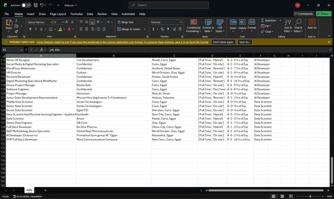This screenshot has width=334, height=199.
Task: Click the Paste clipboard icon
Action: pyautogui.click(x=9, y=22)
